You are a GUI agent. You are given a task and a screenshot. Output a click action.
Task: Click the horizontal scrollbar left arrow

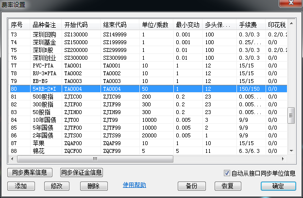(12, 159)
